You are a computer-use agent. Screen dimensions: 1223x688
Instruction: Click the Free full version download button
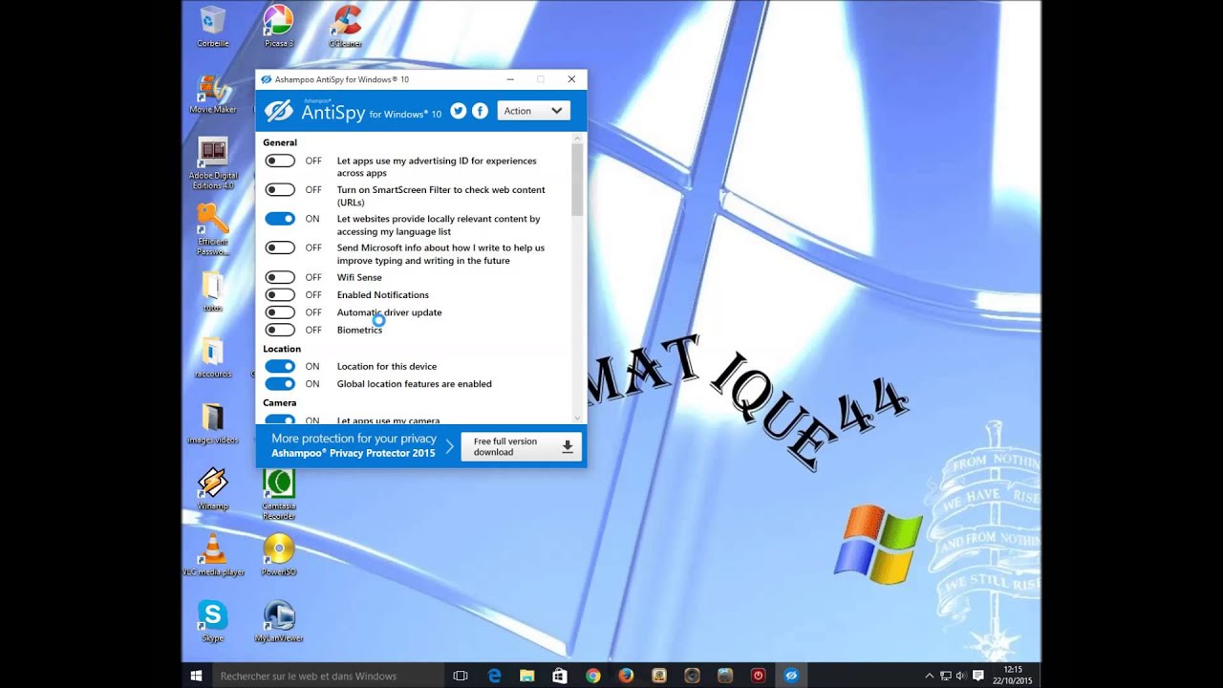[521, 446]
